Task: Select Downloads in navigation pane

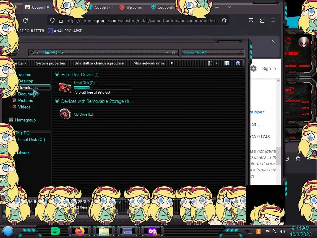Action: coord(28,87)
